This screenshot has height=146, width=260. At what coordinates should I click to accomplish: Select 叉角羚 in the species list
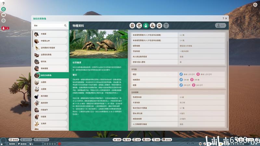pyautogui.click(x=50, y=124)
